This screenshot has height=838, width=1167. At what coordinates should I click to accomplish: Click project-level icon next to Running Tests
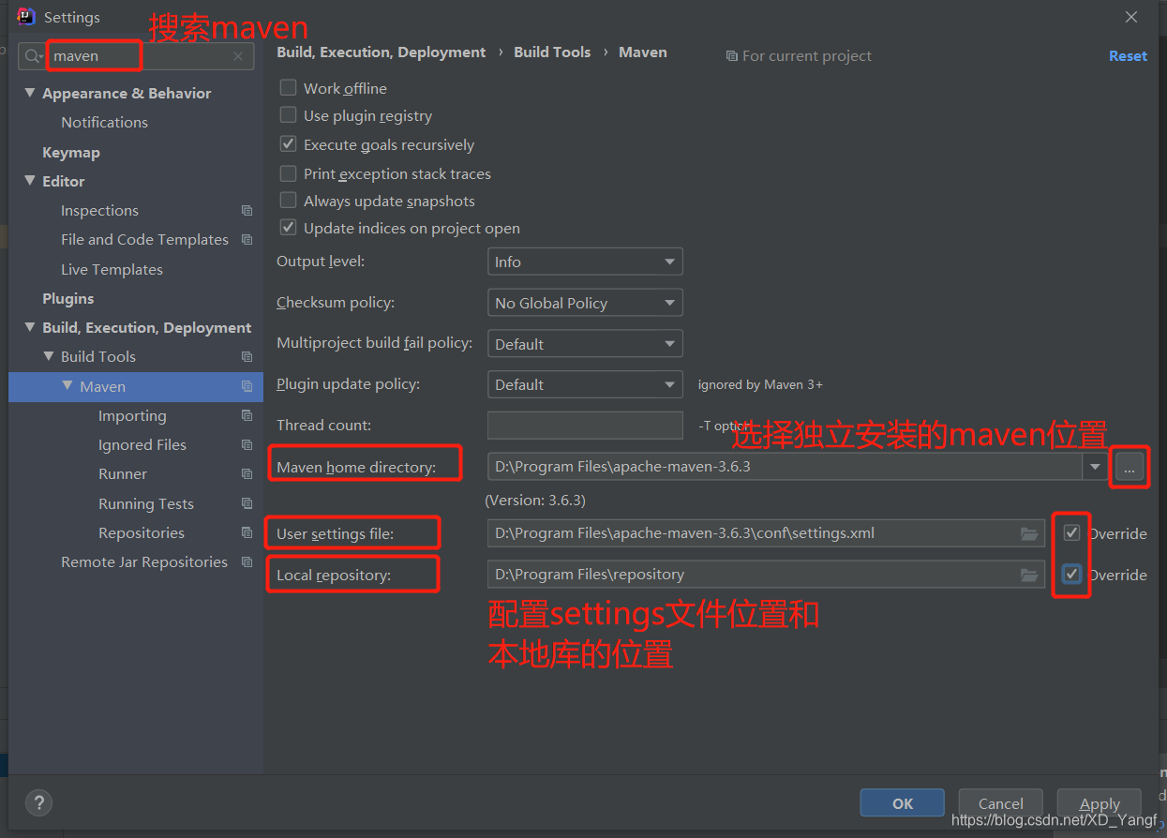tap(247, 503)
